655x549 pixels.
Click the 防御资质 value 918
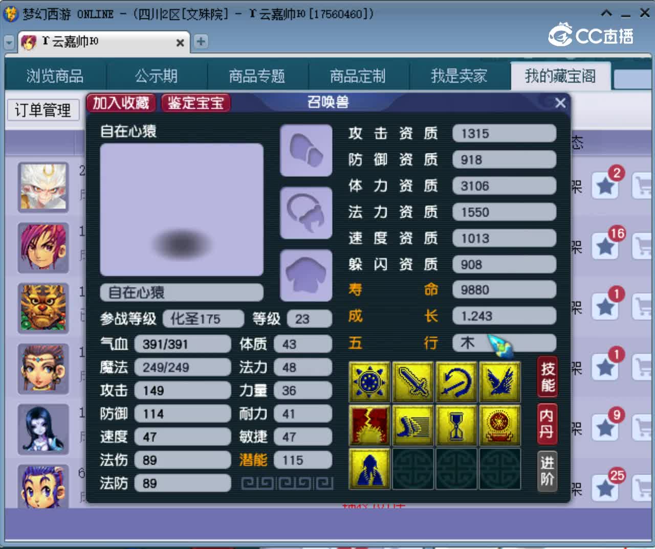click(504, 159)
